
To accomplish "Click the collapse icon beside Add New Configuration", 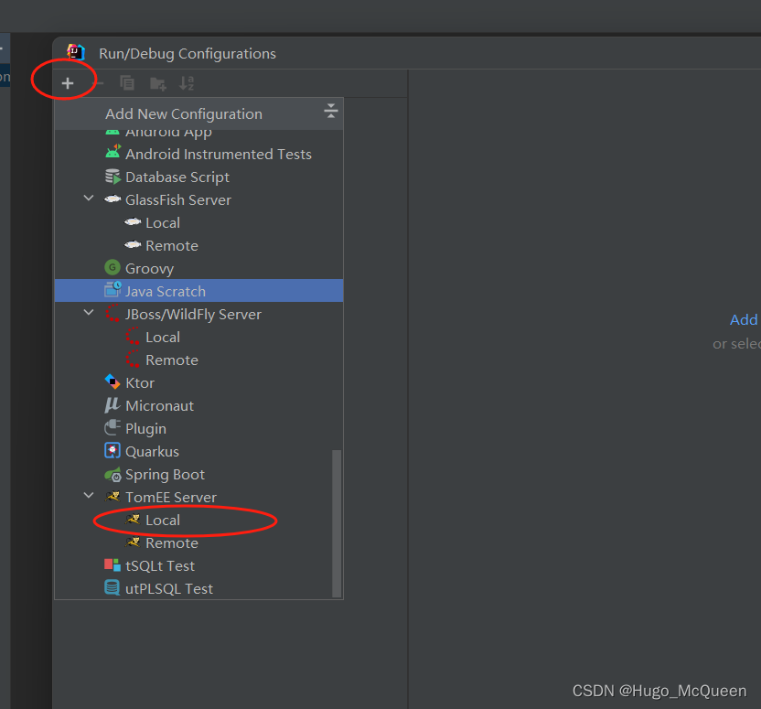I will (x=331, y=111).
